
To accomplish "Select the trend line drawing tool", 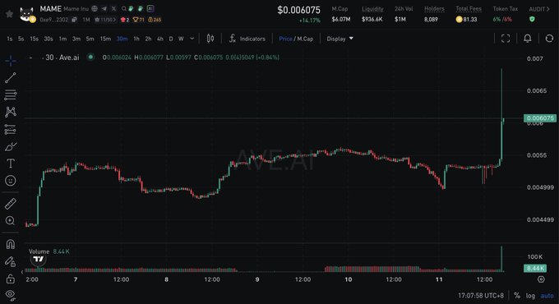I will coord(11,78).
